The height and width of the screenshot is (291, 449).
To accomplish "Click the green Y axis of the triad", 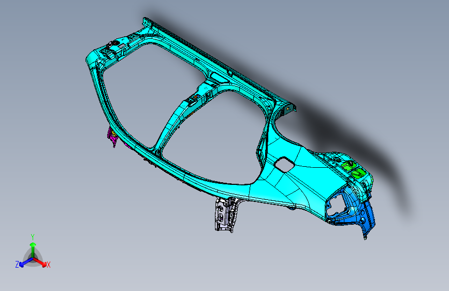I will (33, 250).
